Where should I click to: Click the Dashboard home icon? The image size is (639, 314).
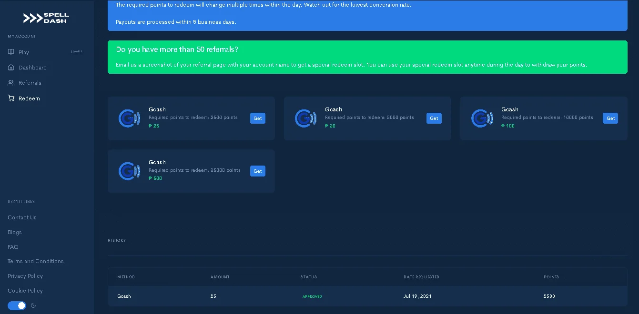point(11,68)
